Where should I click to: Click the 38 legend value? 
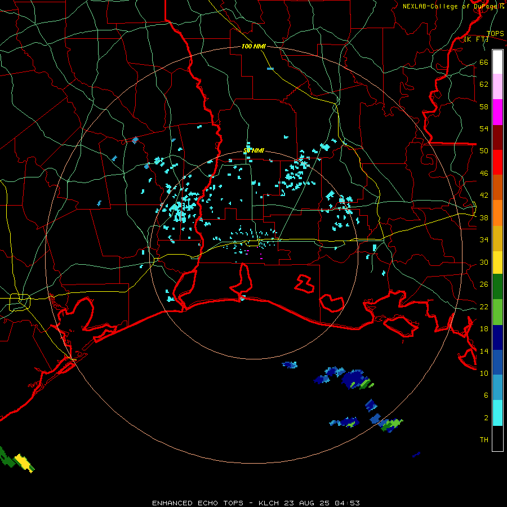pos(484,218)
